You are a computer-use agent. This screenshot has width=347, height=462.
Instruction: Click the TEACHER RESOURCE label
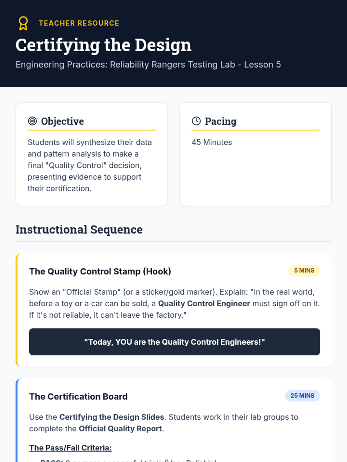pos(79,23)
